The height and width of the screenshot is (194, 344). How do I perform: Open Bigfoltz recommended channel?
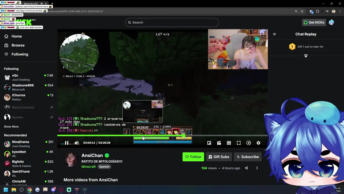point(28,164)
